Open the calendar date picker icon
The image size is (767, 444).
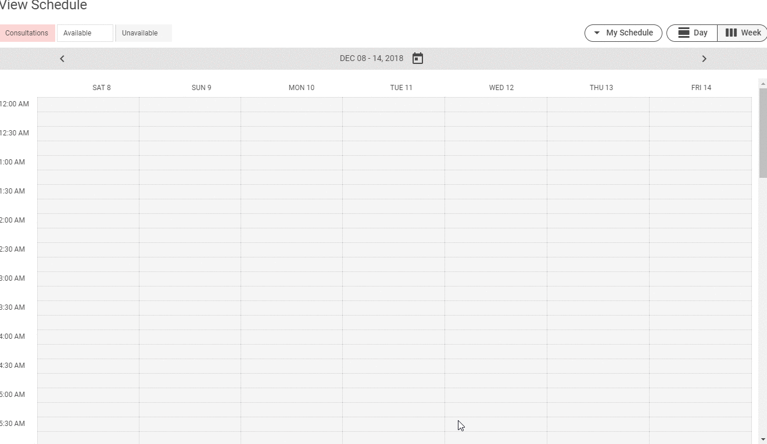coord(417,58)
